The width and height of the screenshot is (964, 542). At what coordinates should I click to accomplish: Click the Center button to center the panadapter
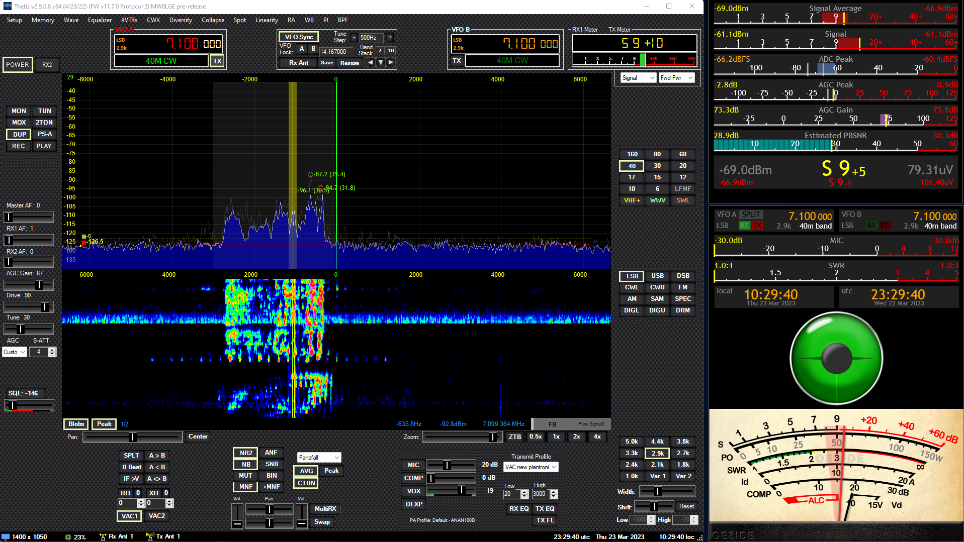(x=197, y=437)
